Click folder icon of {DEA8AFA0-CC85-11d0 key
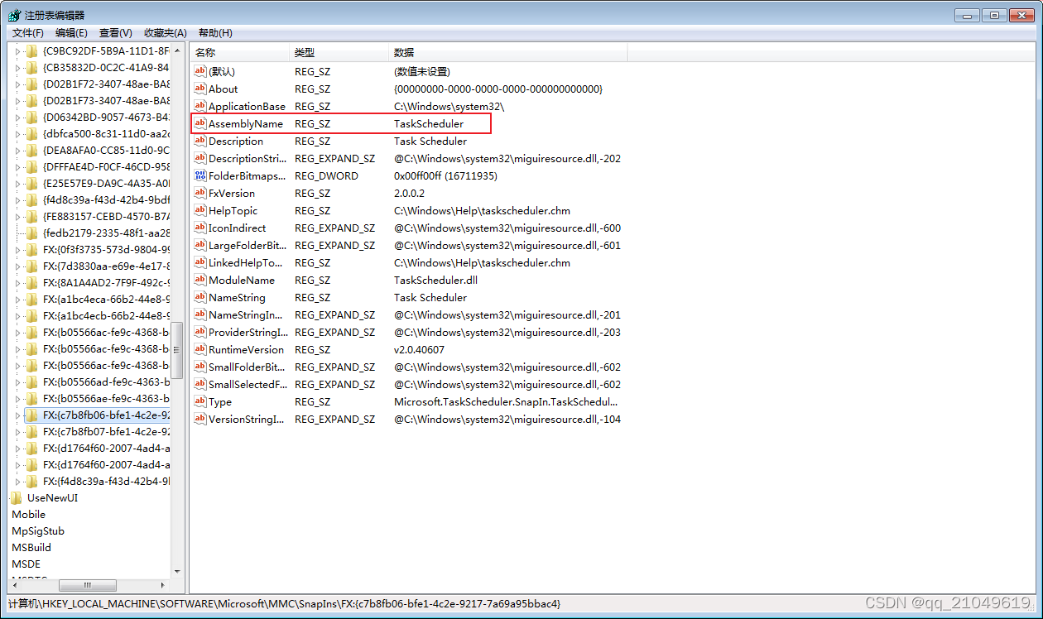The width and height of the screenshot is (1043, 619). click(x=32, y=150)
